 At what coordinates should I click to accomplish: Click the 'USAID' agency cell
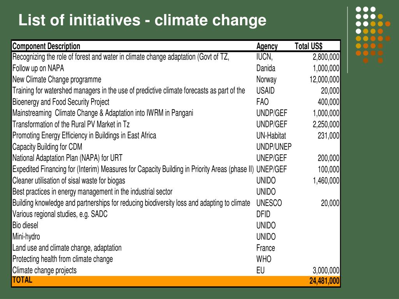click(265, 91)
